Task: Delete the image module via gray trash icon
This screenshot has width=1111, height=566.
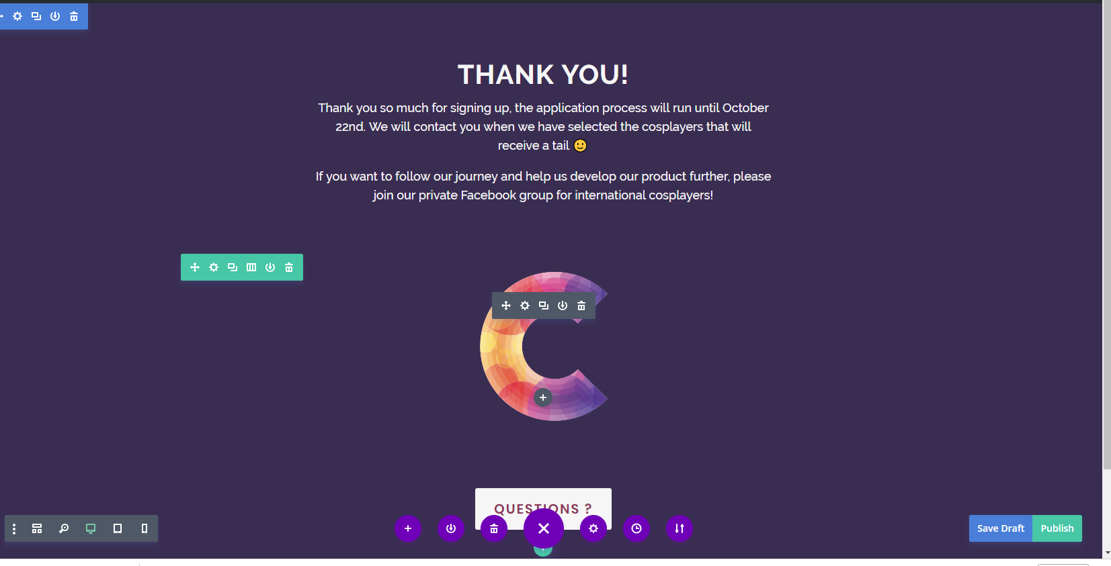Action: click(581, 305)
